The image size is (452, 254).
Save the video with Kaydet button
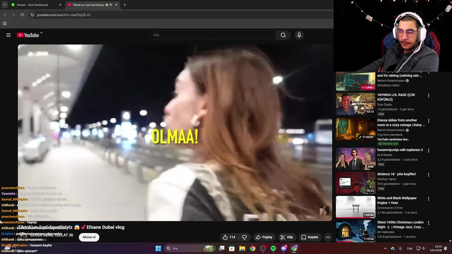coord(309,237)
